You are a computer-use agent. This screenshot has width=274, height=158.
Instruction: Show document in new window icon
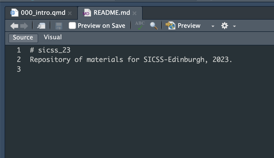41,26
